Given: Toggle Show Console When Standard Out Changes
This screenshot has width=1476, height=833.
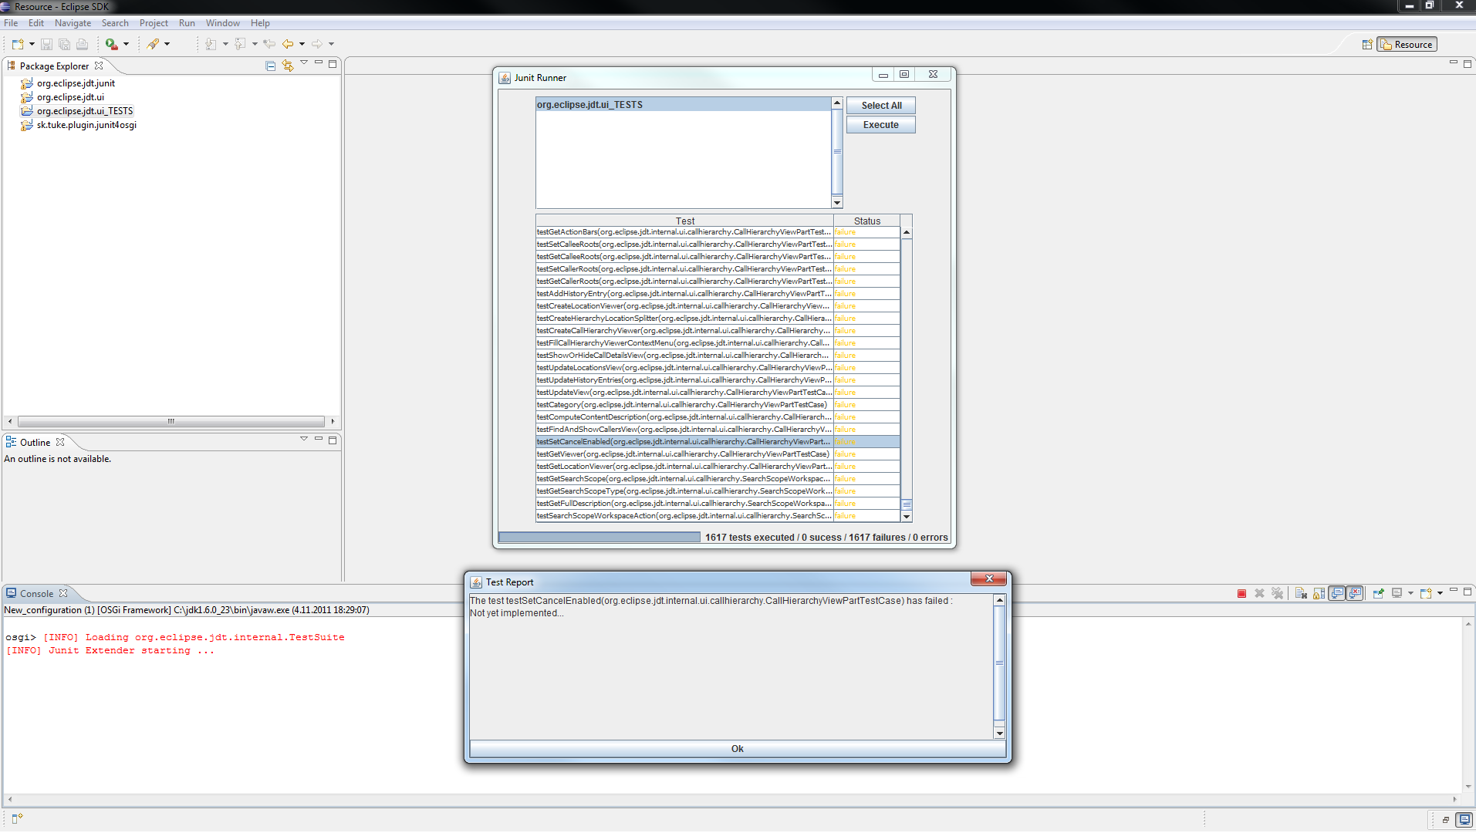Looking at the screenshot, I should pyautogui.click(x=1337, y=593).
